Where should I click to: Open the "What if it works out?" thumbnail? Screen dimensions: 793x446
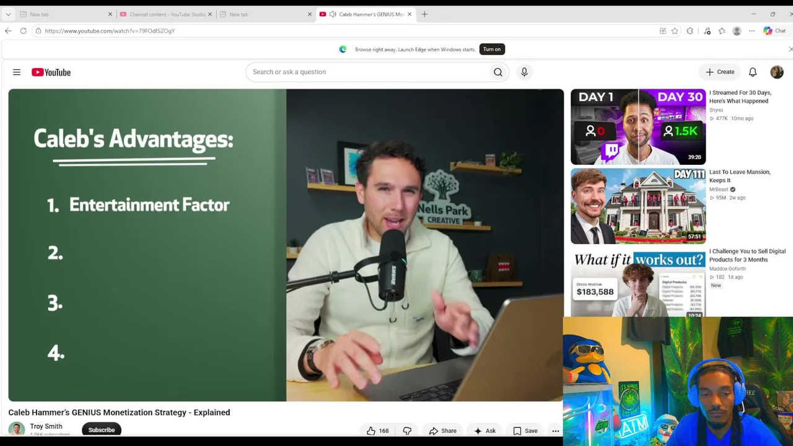pos(638,282)
